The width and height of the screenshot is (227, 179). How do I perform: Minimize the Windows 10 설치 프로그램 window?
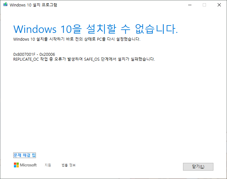tap(190, 5)
